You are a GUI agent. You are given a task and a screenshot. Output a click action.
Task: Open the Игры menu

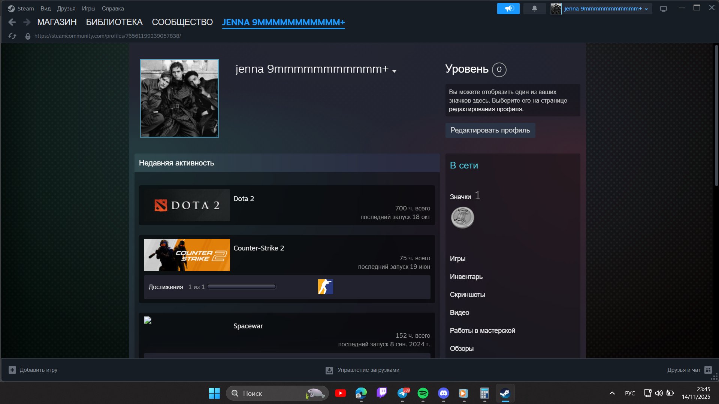[x=88, y=8]
